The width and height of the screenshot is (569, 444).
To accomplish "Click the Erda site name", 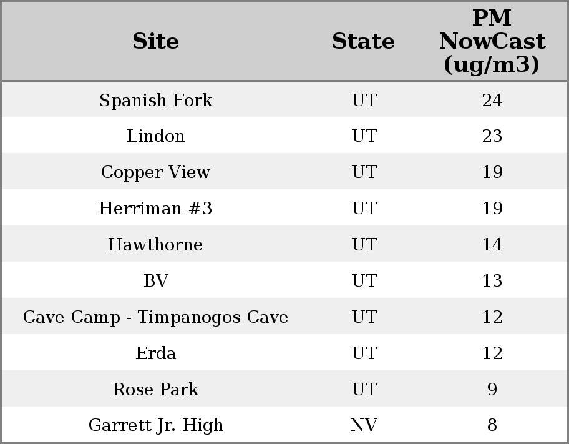I will (155, 353).
